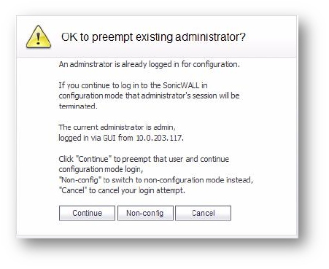Click 'non-configuration mode instead' phrase
329x269 pixels.
coord(198,180)
